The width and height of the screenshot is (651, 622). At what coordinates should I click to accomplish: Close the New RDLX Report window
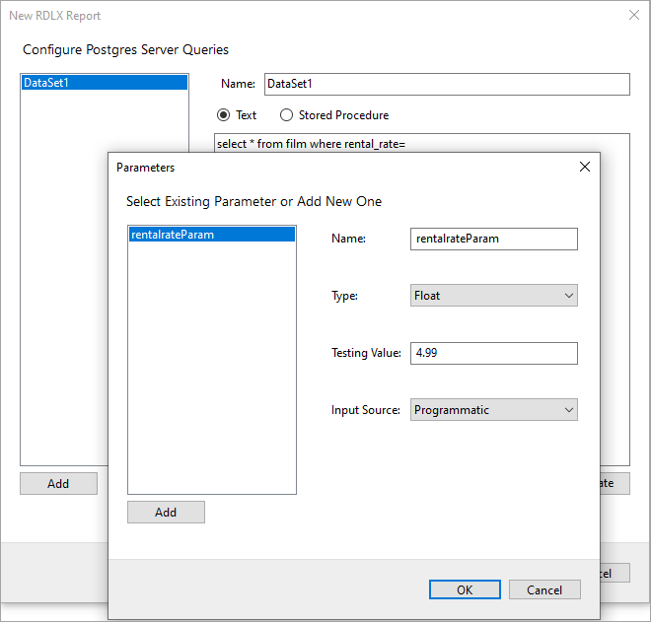click(633, 15)
